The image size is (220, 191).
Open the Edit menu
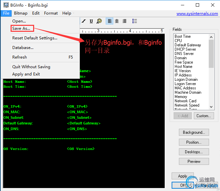click(36, 13)
